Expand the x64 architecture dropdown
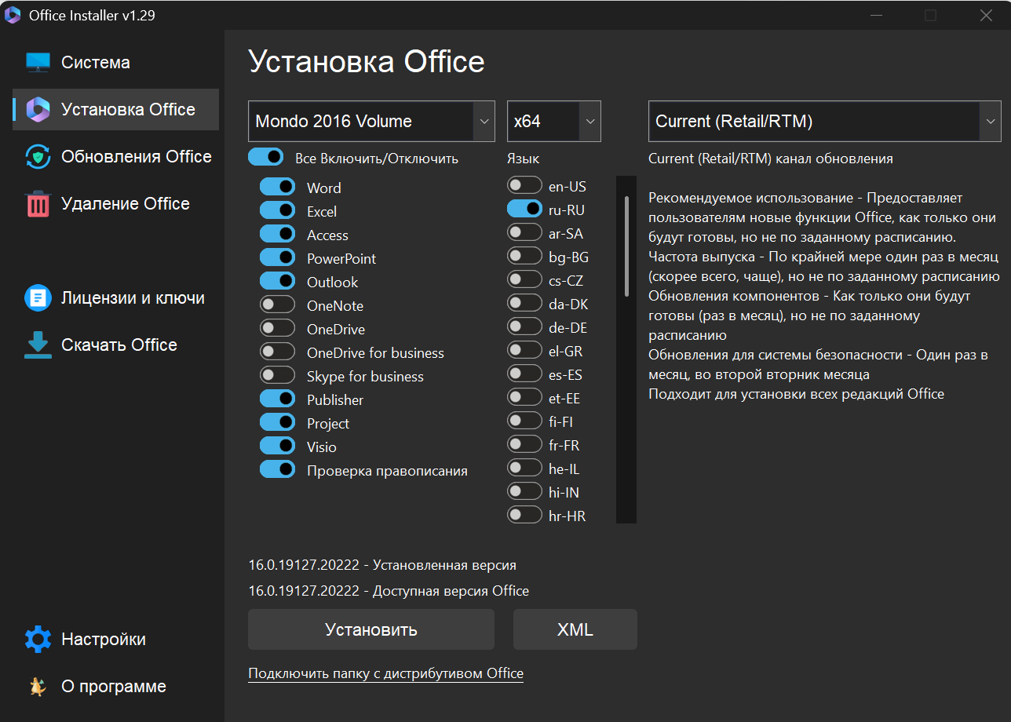Viewport: 1011px width, 722px height. click(553, 122)
